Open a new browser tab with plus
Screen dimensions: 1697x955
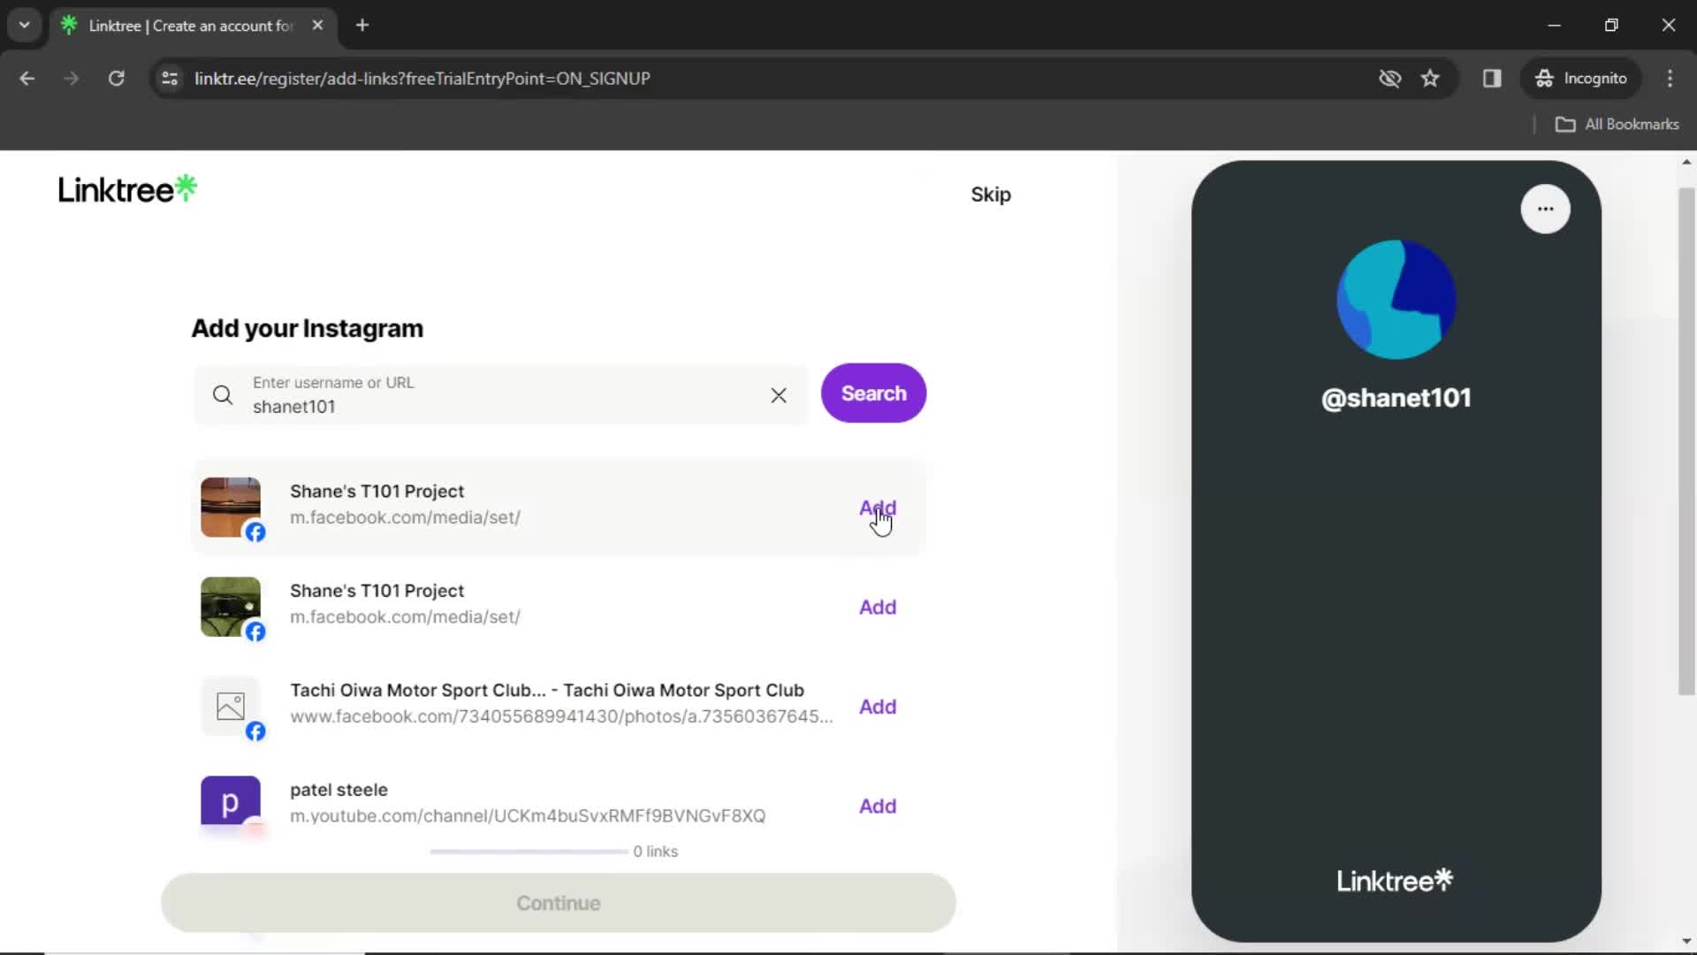(x=362, y=26)
